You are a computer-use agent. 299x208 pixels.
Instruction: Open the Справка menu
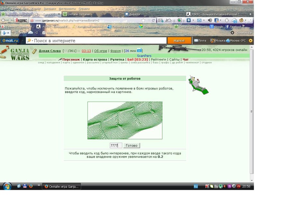click(84, 9)
